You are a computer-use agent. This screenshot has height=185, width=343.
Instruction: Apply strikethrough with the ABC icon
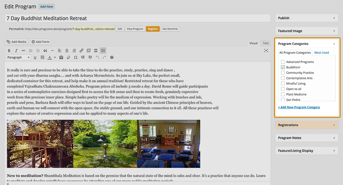click(23, 50)
